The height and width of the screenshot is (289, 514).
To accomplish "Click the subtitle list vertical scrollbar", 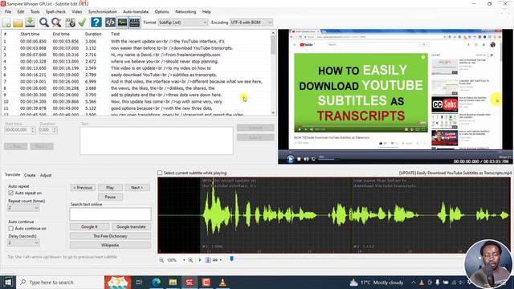I will [273, 73].
